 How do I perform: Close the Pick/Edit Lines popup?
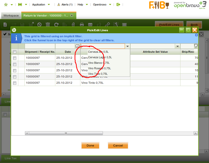pyautogui.click(x=194, y=30)
